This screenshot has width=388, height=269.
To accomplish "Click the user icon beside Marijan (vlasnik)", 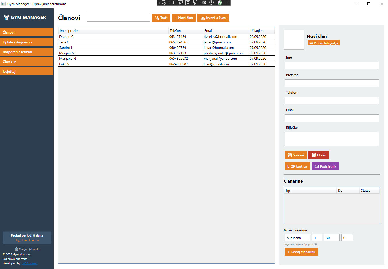I will (16, 249).
